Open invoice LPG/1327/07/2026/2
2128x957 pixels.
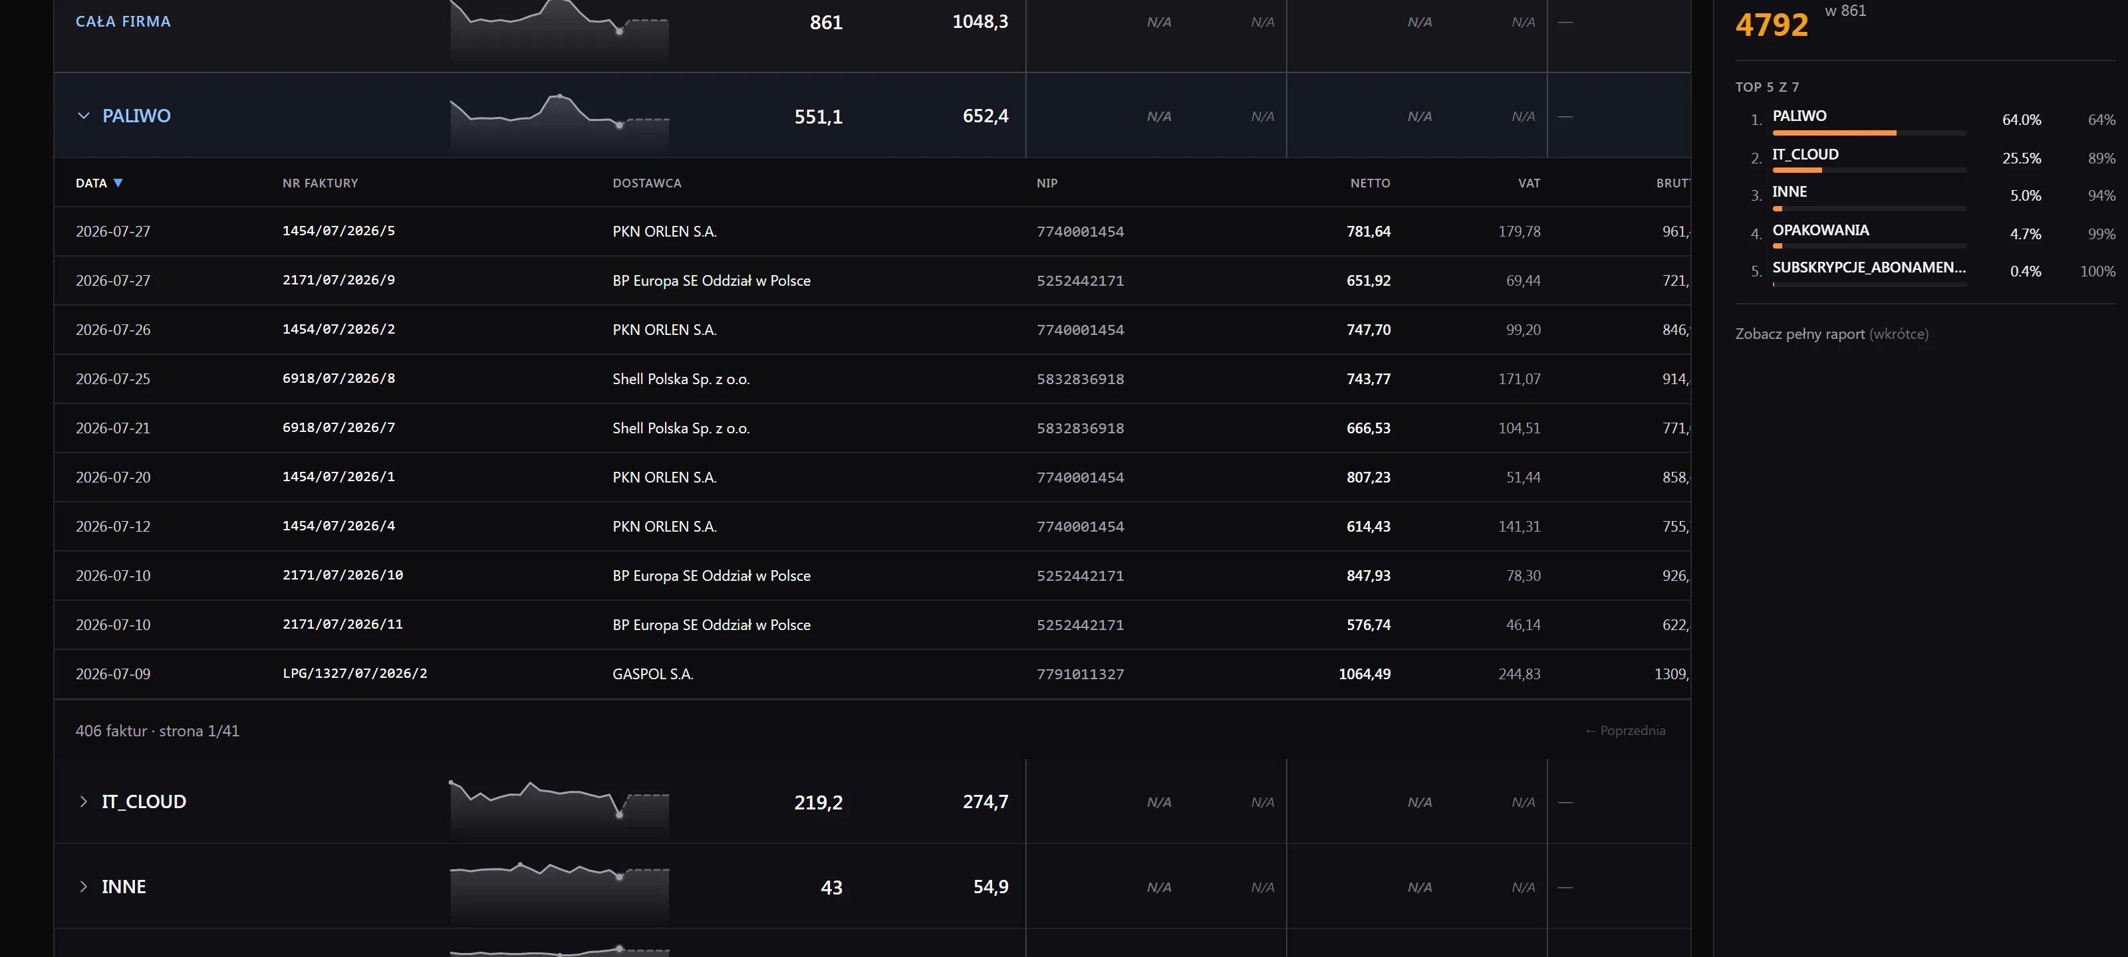pos(355,674)
